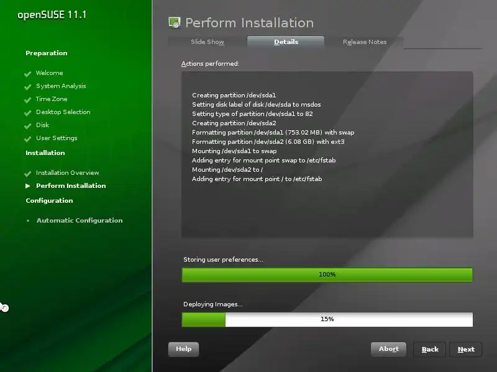The image size is (497, 372).
Task: Click the 'Actions performed:' label
Action: point(210,64)
